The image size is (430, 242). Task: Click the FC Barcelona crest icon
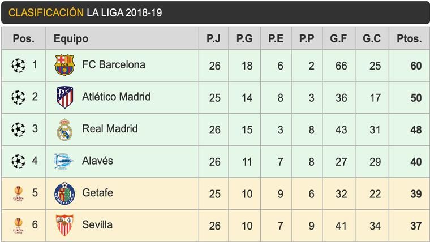64,66
